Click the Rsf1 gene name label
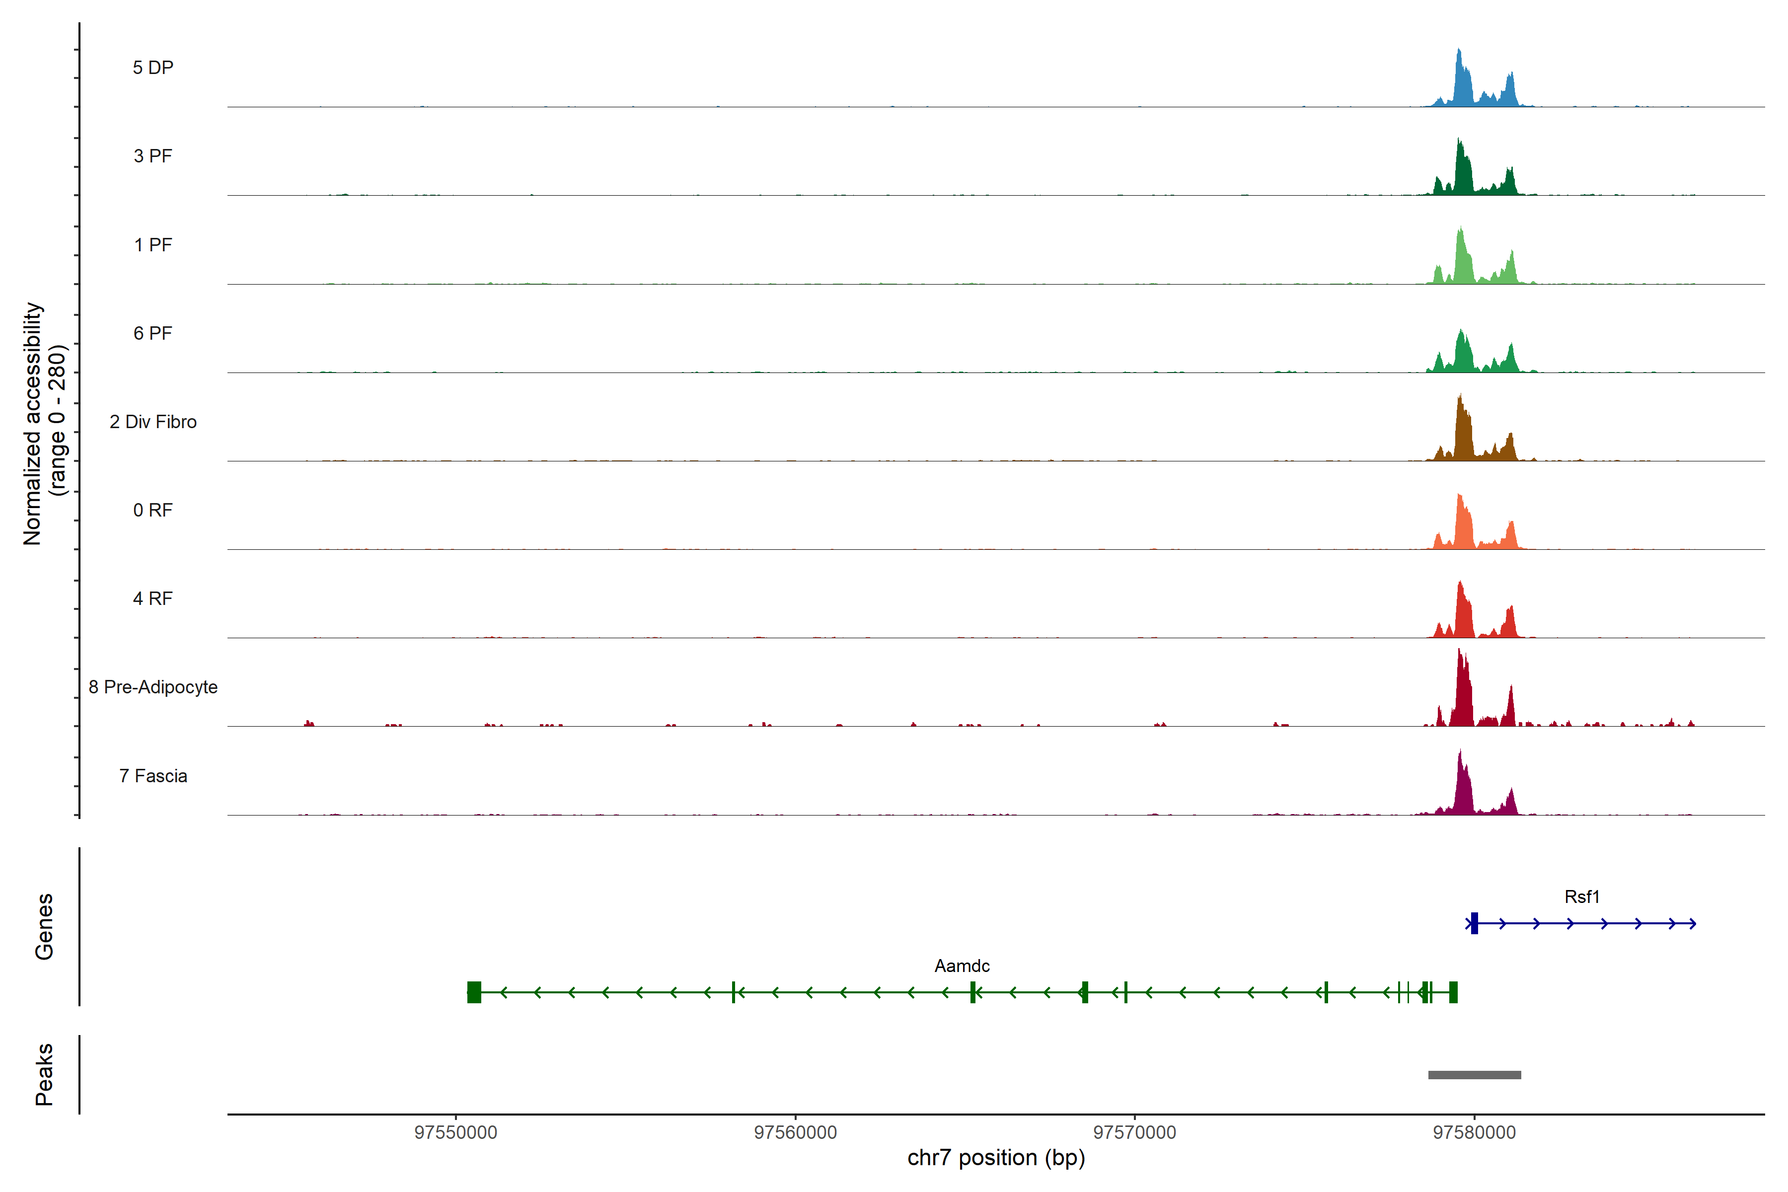Screen dimensions: 1788x1192 (1582, 897)
